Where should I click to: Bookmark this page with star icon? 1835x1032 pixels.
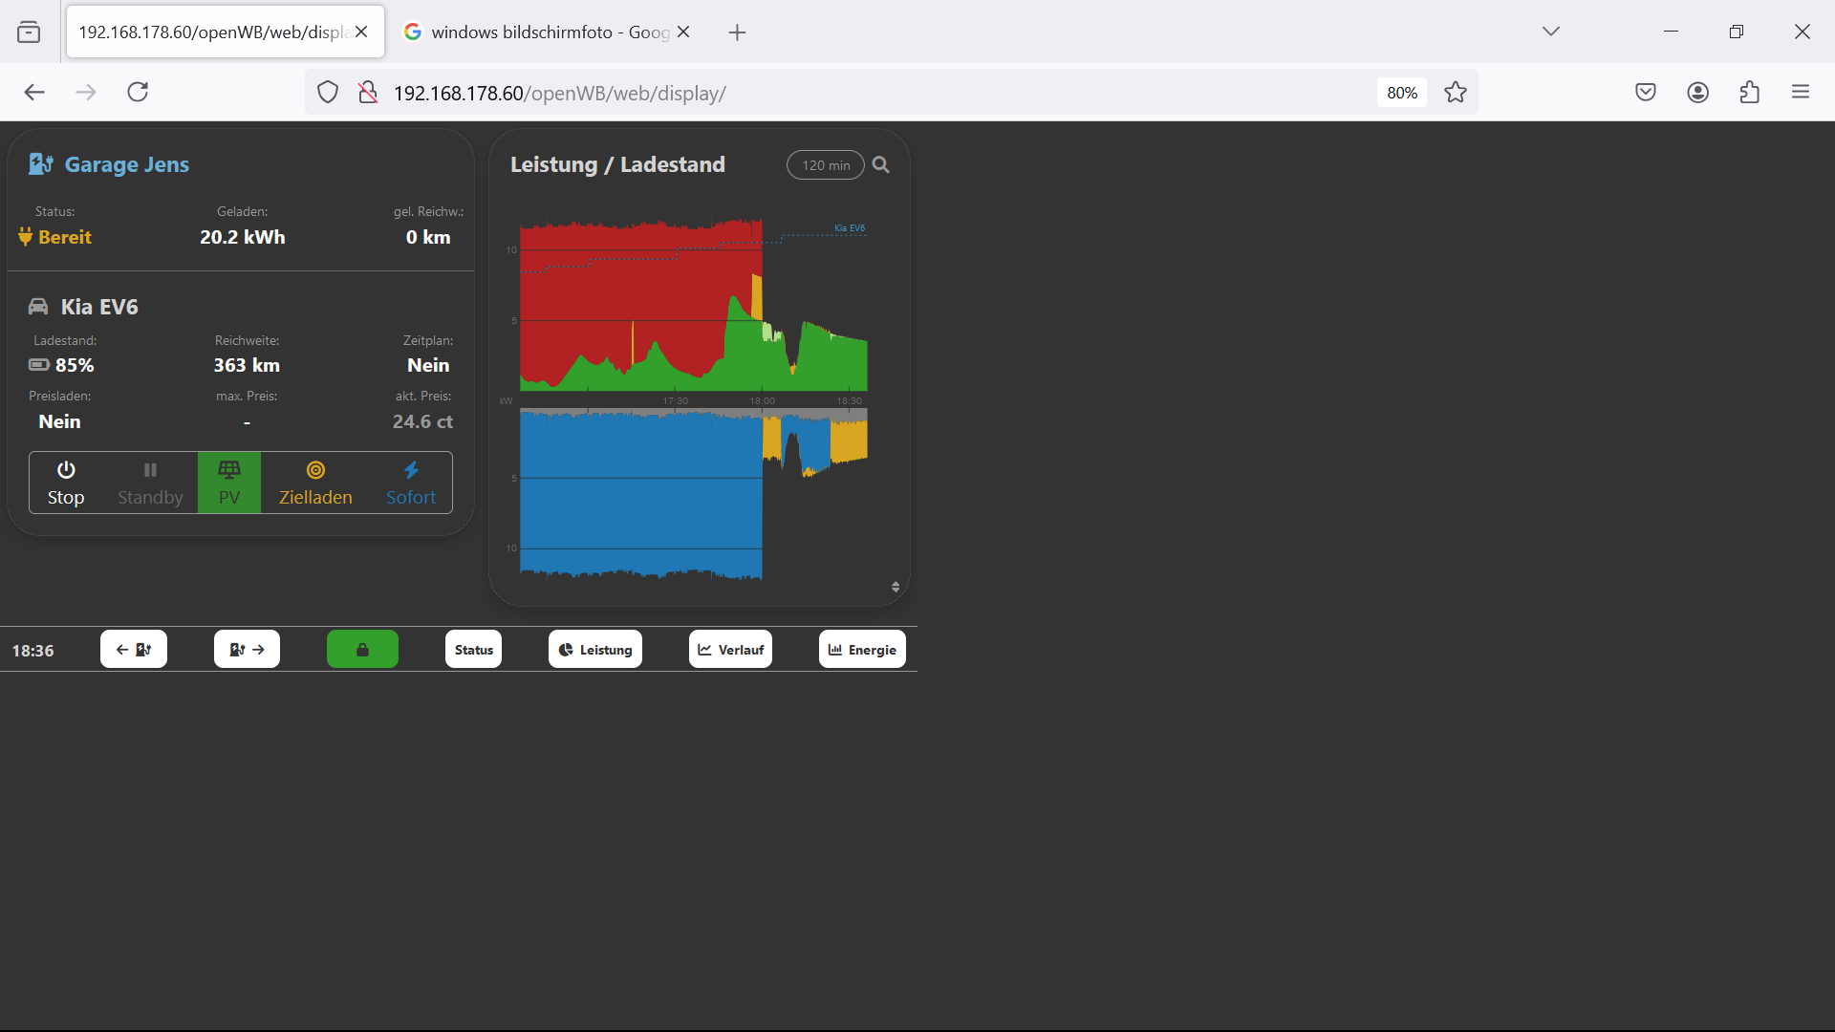(x=1456, y=93)
